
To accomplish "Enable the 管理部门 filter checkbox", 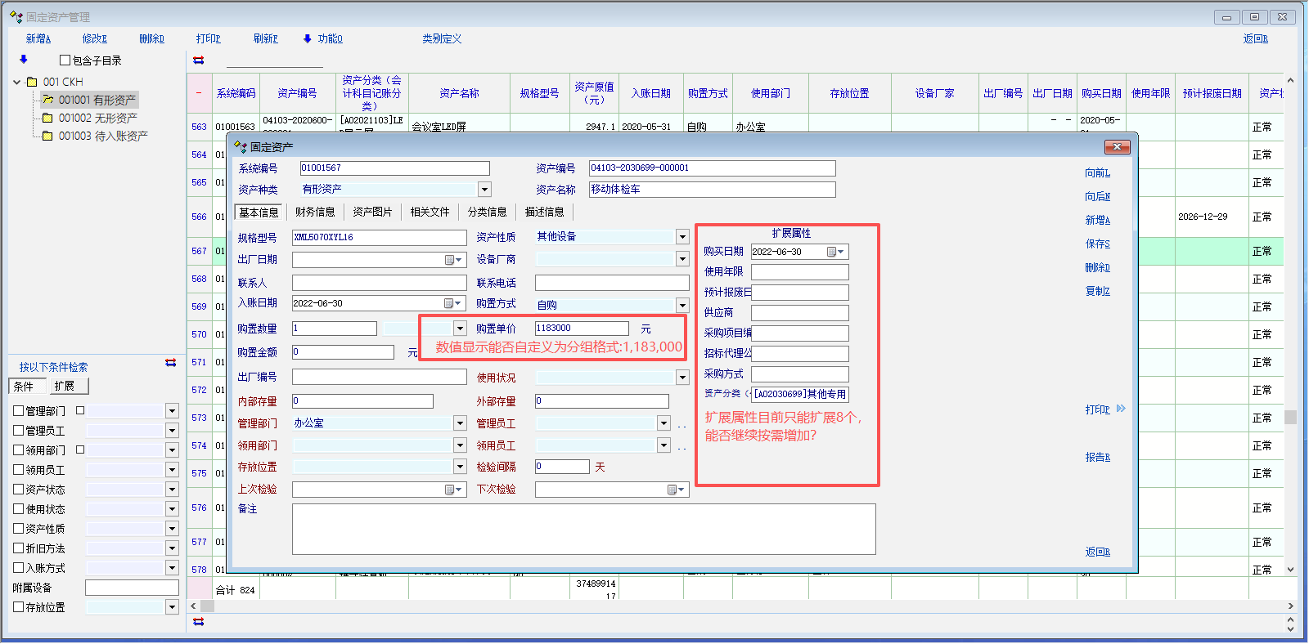I will 19,411.
